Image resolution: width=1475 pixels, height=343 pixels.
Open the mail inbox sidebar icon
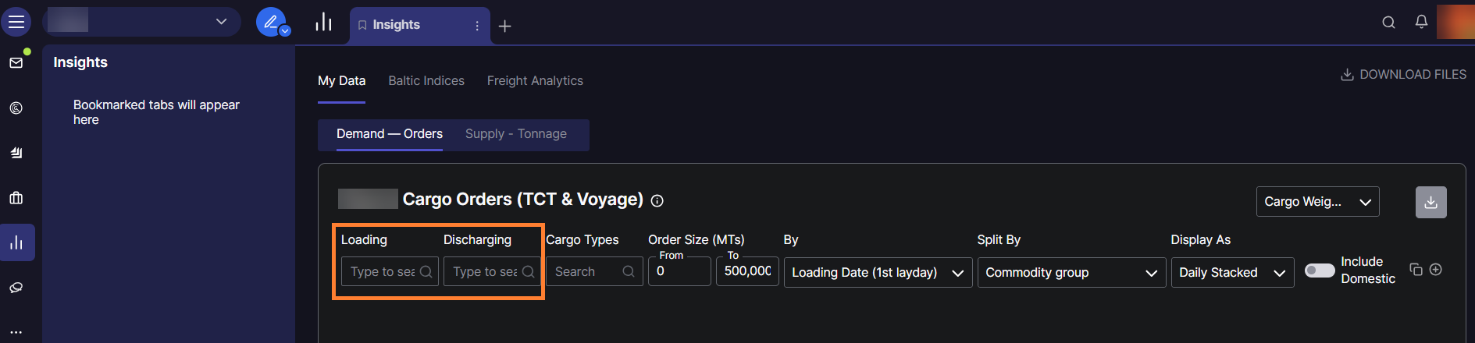click(x=16, y=62)
